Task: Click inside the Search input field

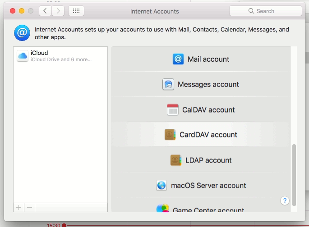Action: pyautogui.click(x=265, y=11)
